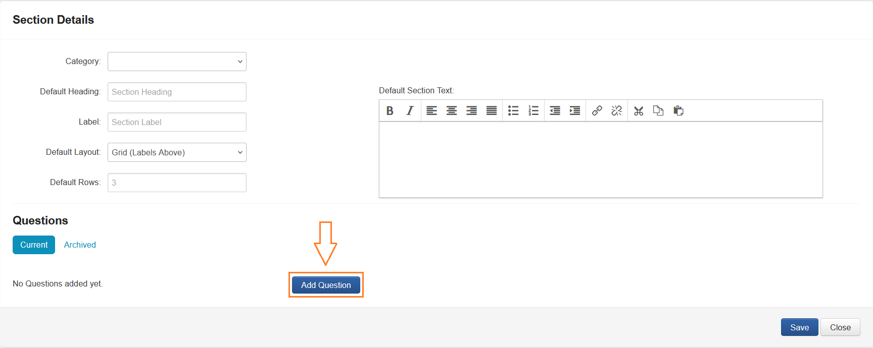Expand the Default Layout dropdown
The height and width of the screenshot is (348, 873).
tap(177, 152)
